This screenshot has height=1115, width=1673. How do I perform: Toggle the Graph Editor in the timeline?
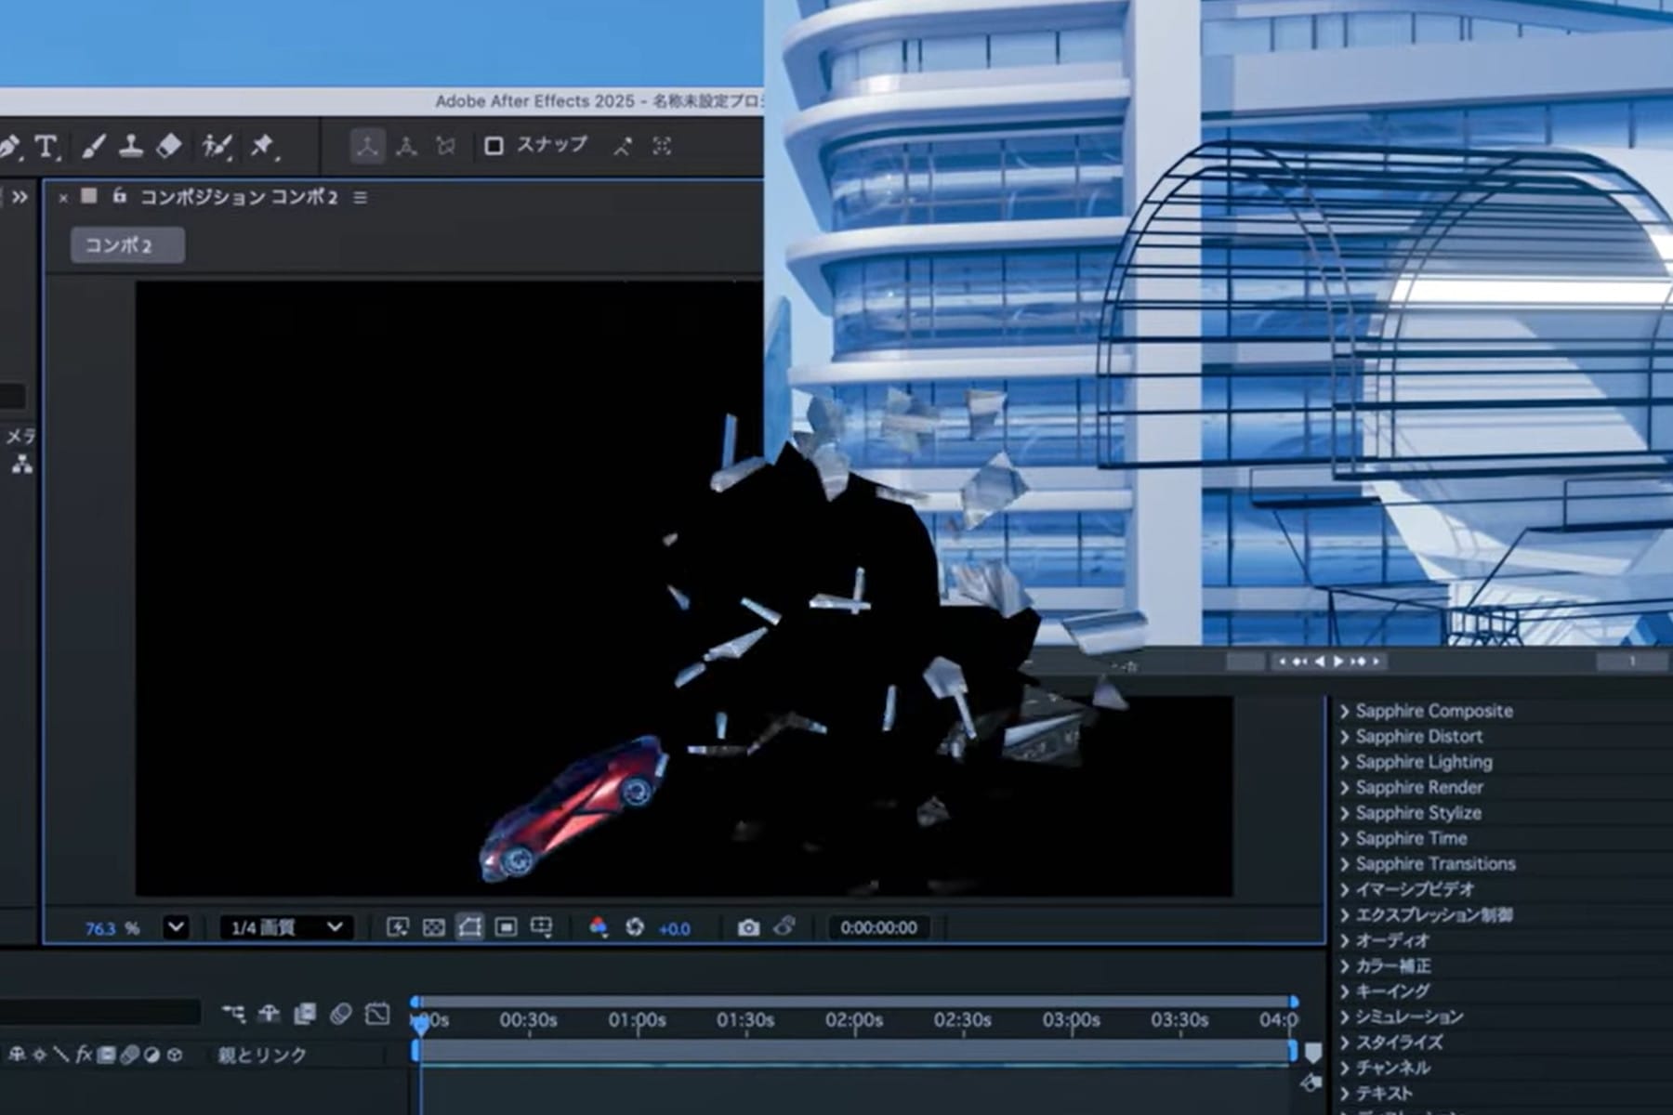[376, 1013]
